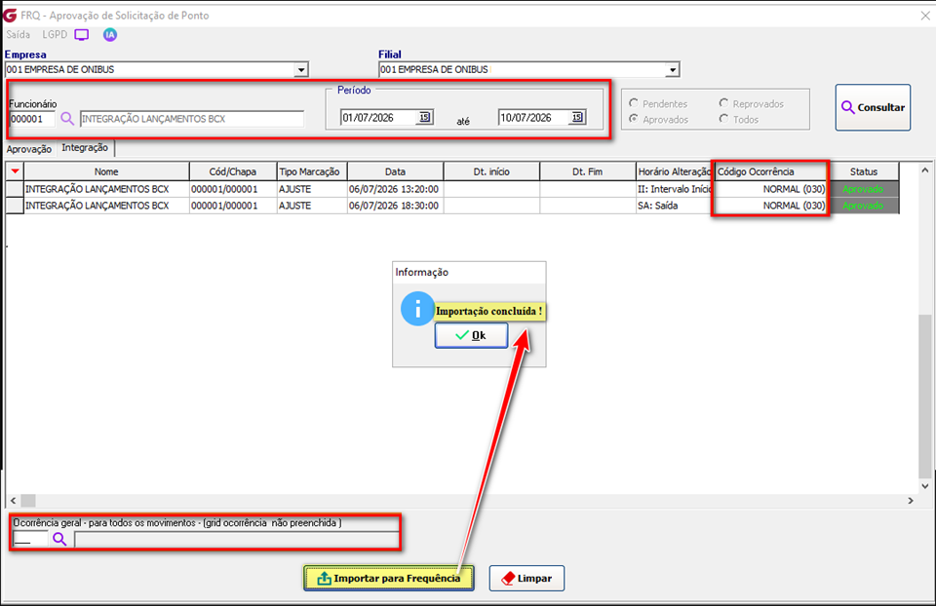Open the IA assistant icon

coord(110,35)
